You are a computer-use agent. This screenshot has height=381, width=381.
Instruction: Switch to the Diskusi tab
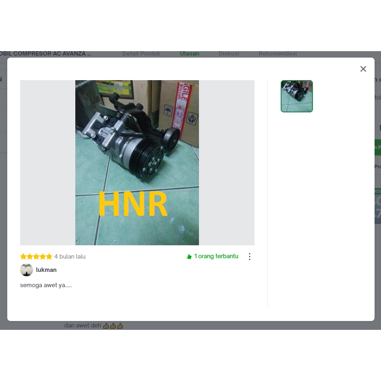[x=229, y=54]
